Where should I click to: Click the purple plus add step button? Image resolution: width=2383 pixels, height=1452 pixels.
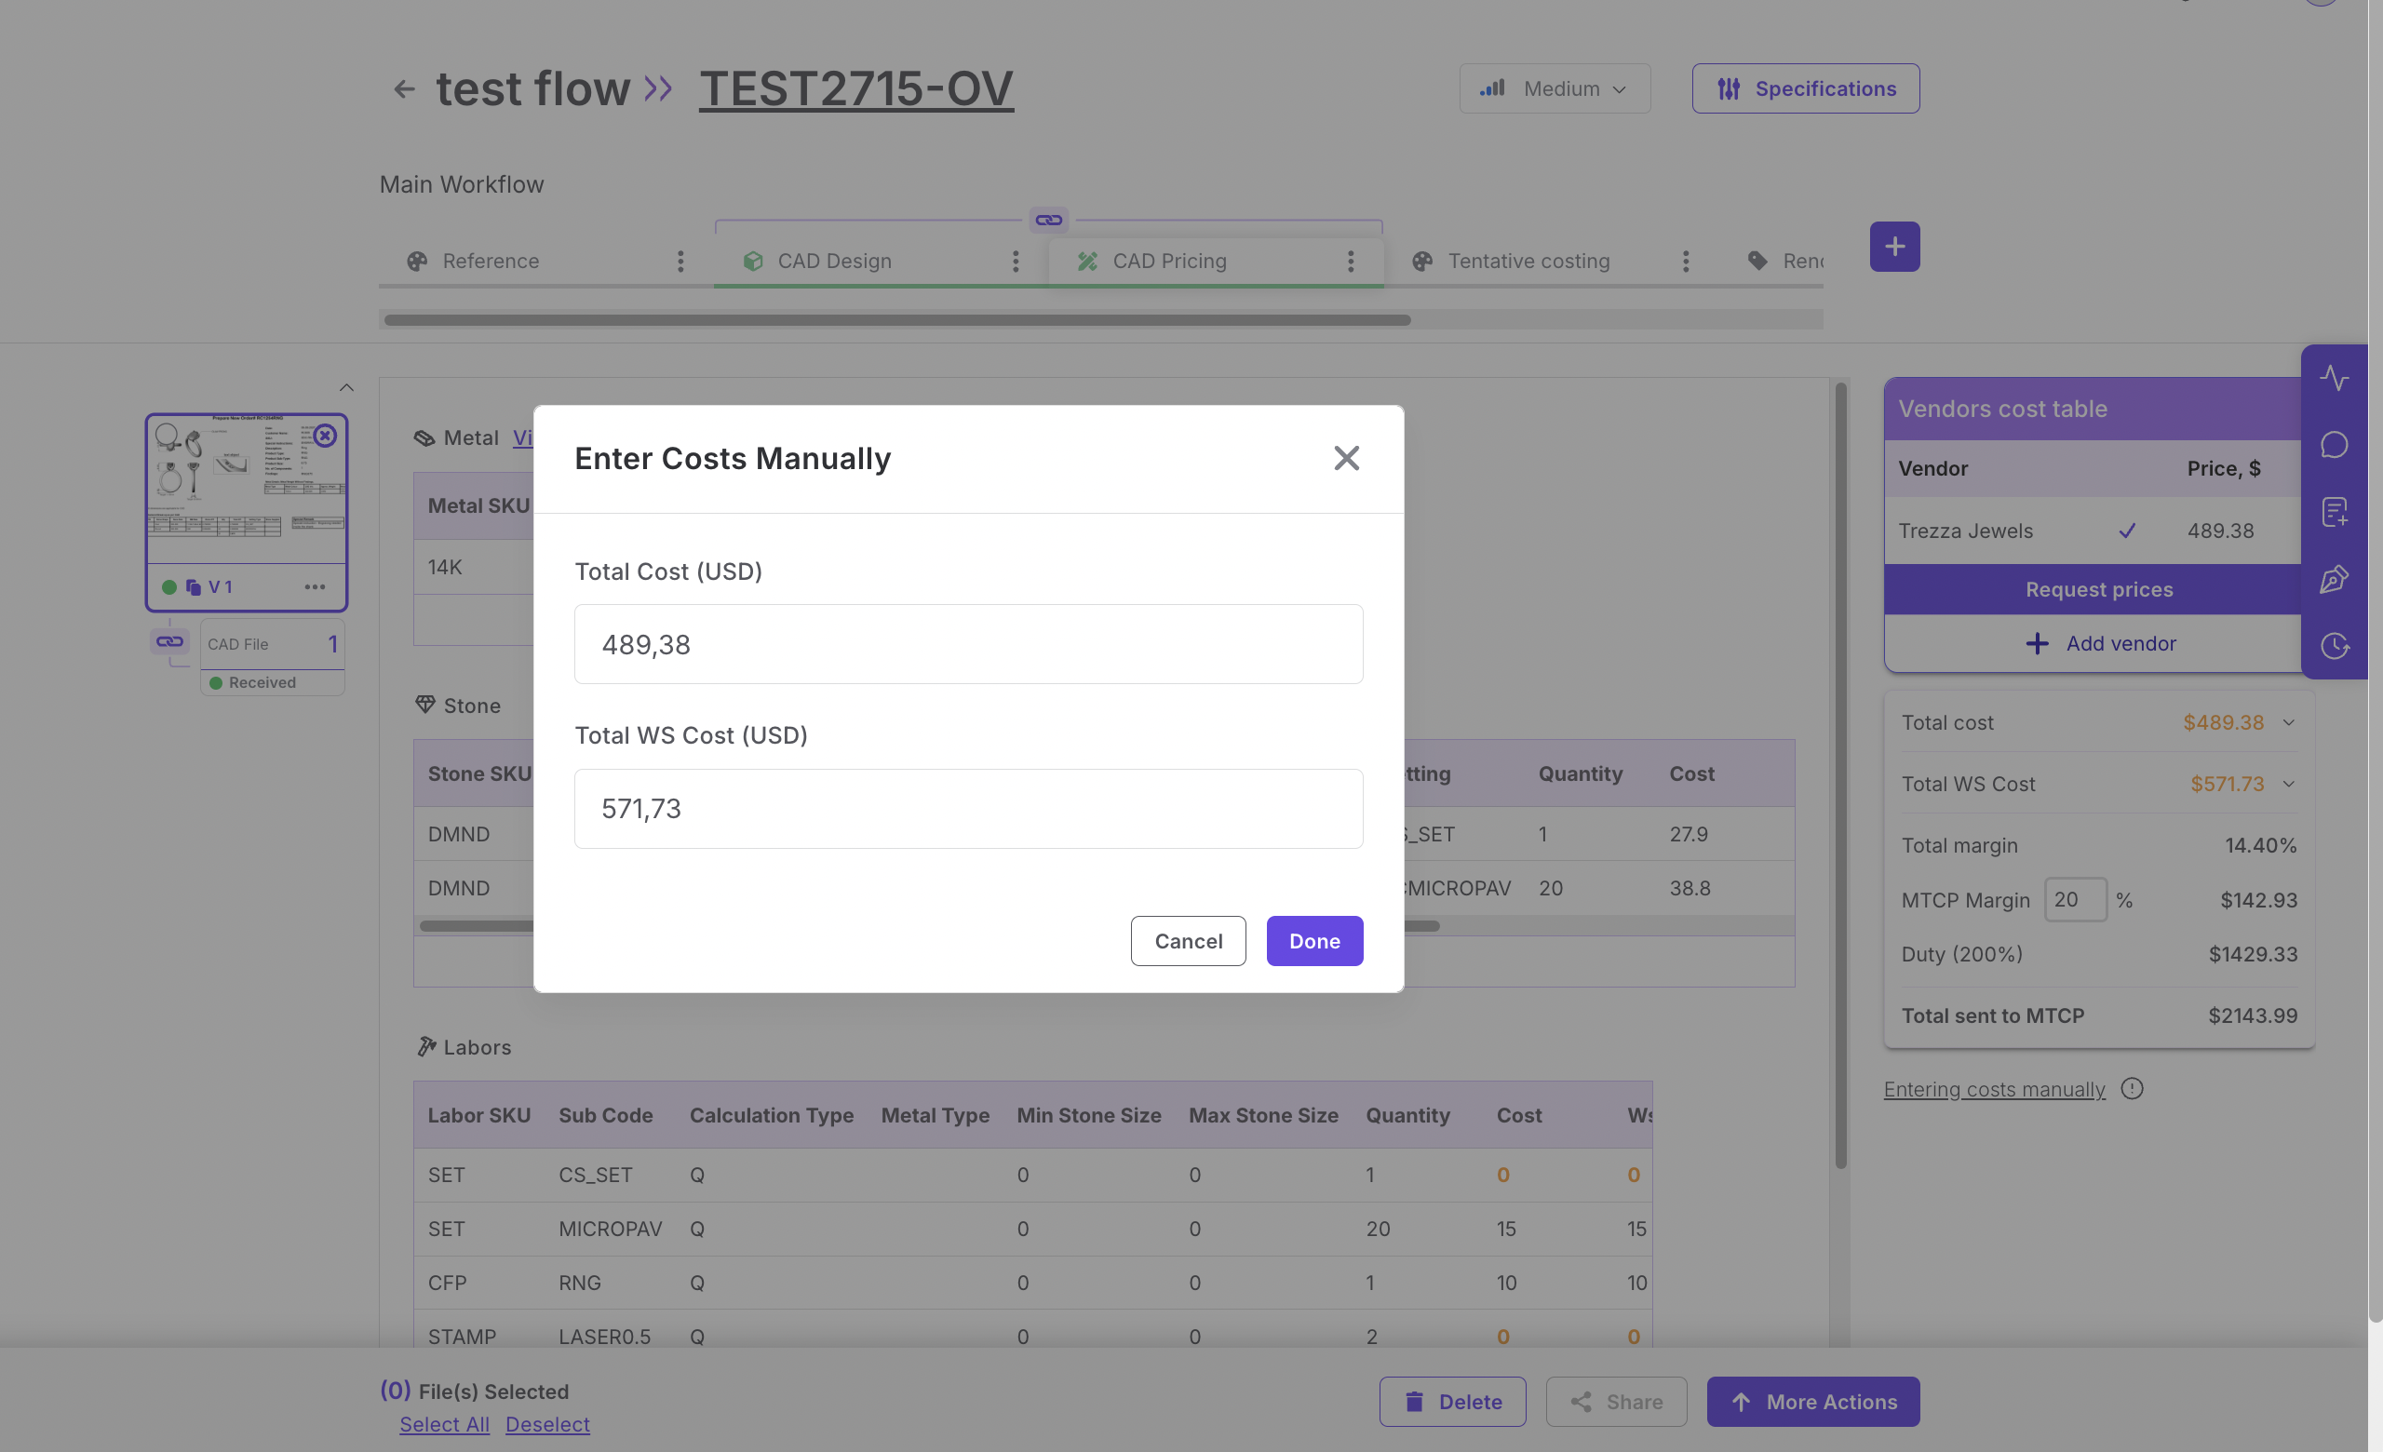[x=1893, y=247]
